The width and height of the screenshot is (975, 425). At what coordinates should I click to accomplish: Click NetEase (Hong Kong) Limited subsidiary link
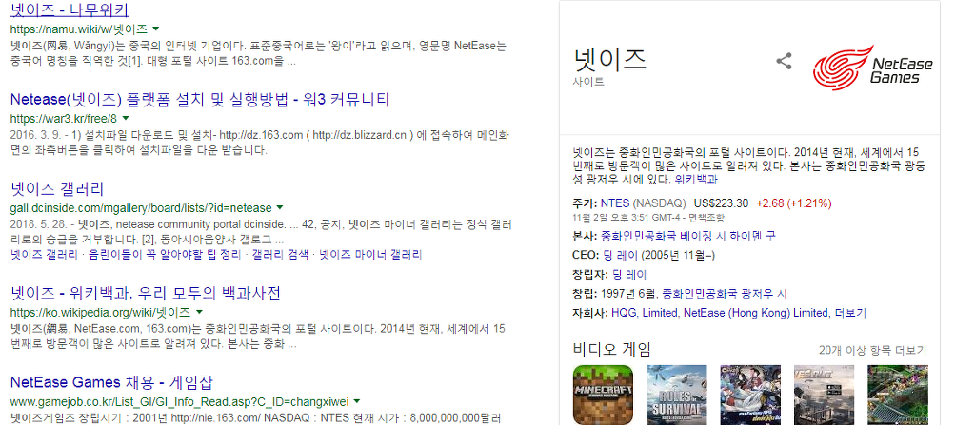[x=755, y=313]
